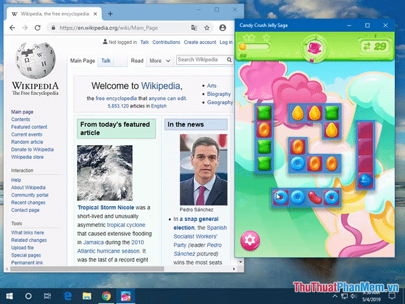Click the horizontal scrollbar thumb in Chrome
The height and width of the screenshot is (304, 405).
(86, 269)
